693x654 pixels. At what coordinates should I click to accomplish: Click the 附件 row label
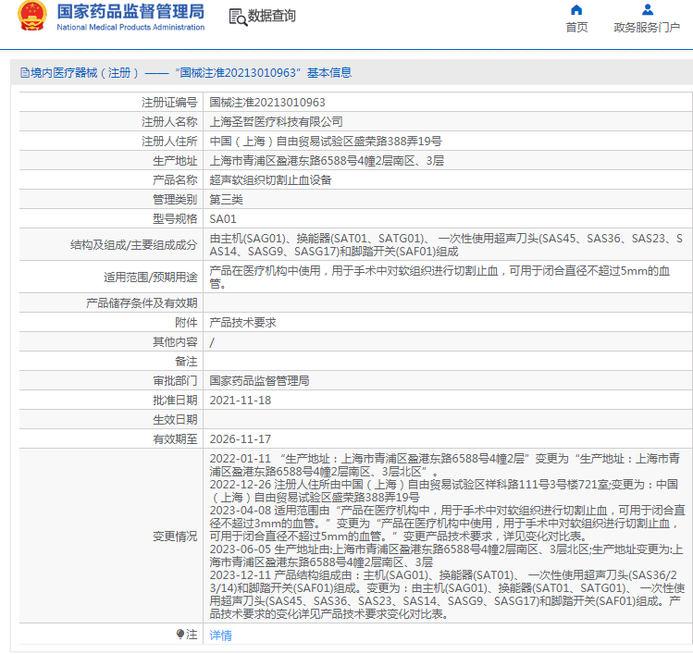[x=186, y=323]
